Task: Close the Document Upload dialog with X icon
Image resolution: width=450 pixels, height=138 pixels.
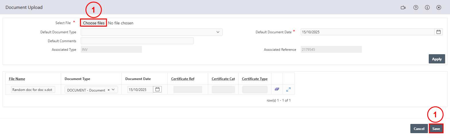Action: (x=439, y=7)
